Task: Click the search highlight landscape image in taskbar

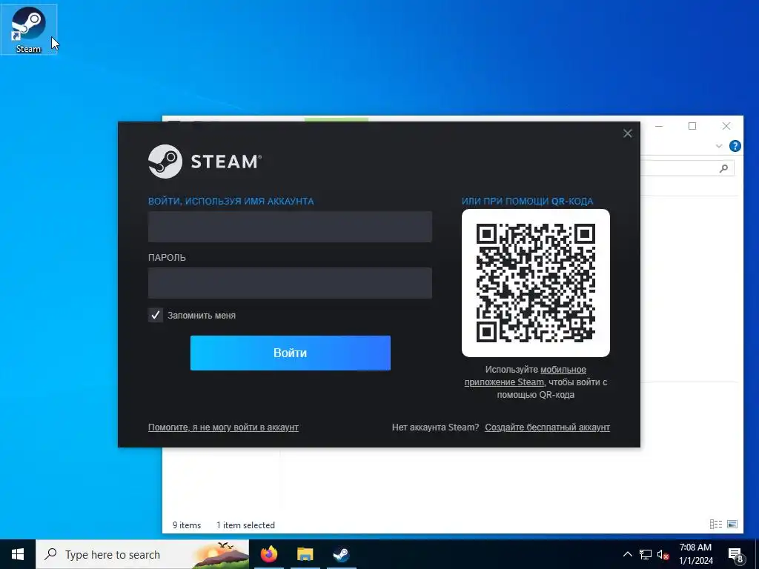Action: point(220,555)
